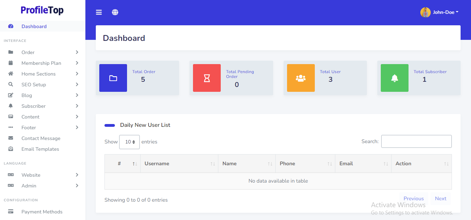Expand the Home Sections chevron
The width and height of the screenshot is (471, 220).
pos(77,74)
